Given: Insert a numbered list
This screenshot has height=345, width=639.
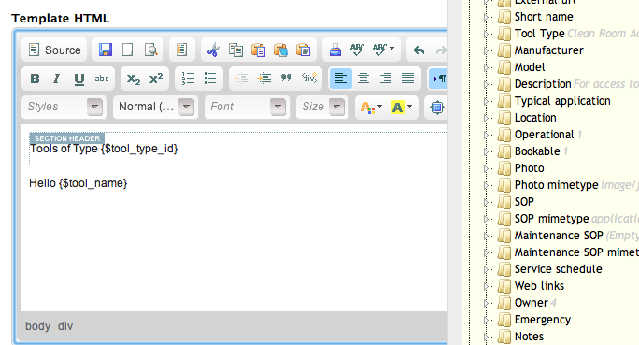Looking at the screenshot, I should [188, 79].
